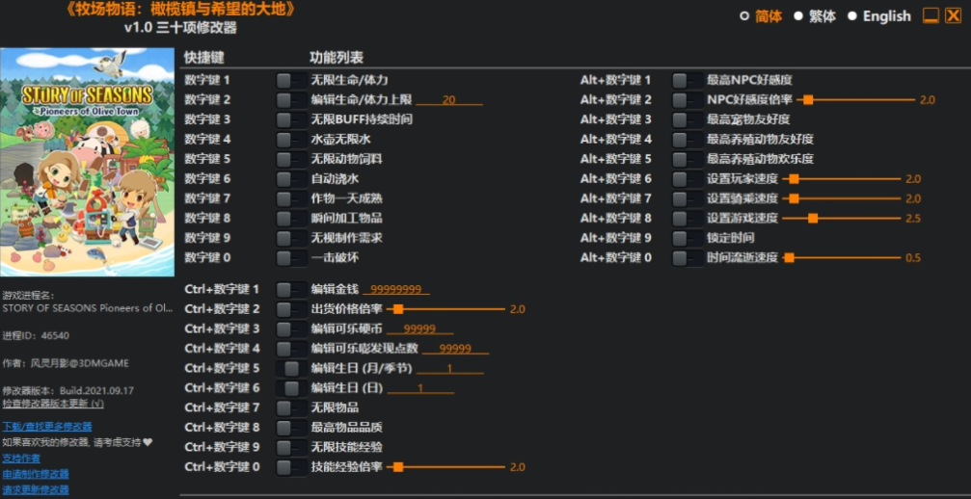The height and width of the screenshot is (499, 971).
Task: Select the 简体 language radio button
Action: pos(760,16)
